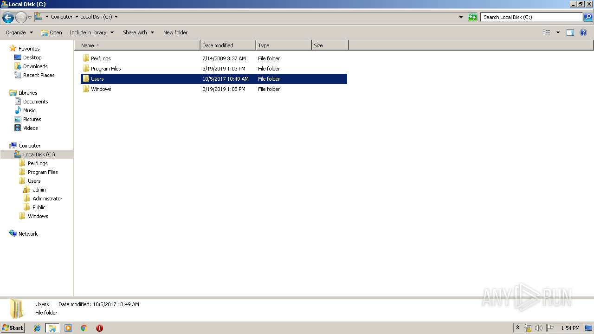Open the Music library

tap(29, 110)
